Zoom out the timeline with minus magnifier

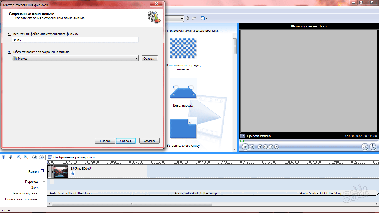pyautogui.click(x=26, y=157)
